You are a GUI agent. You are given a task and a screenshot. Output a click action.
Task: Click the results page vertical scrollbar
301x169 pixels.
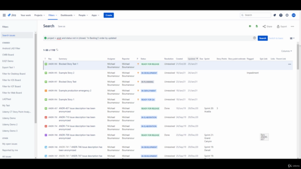(298, 56)
